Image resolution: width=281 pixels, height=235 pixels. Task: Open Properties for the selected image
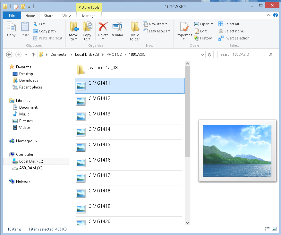click(x=183, y=29)
